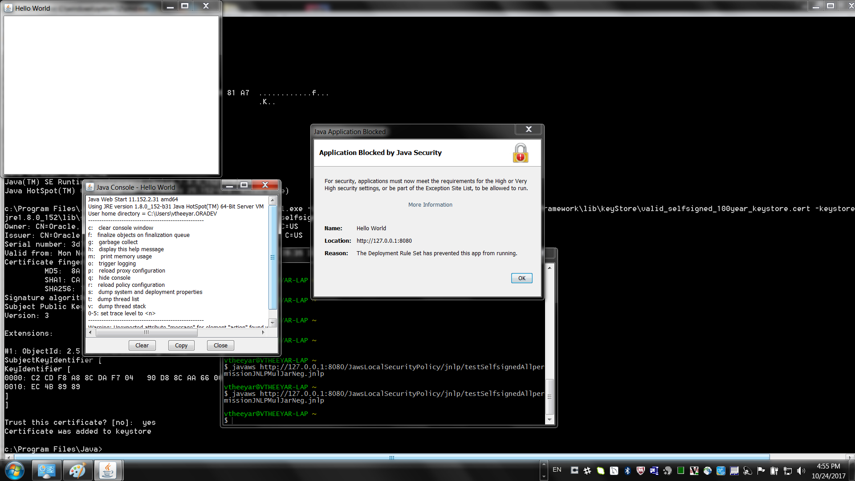
Task: Click the terminal window scrollbar down arrow
Action: click(550, 420)
